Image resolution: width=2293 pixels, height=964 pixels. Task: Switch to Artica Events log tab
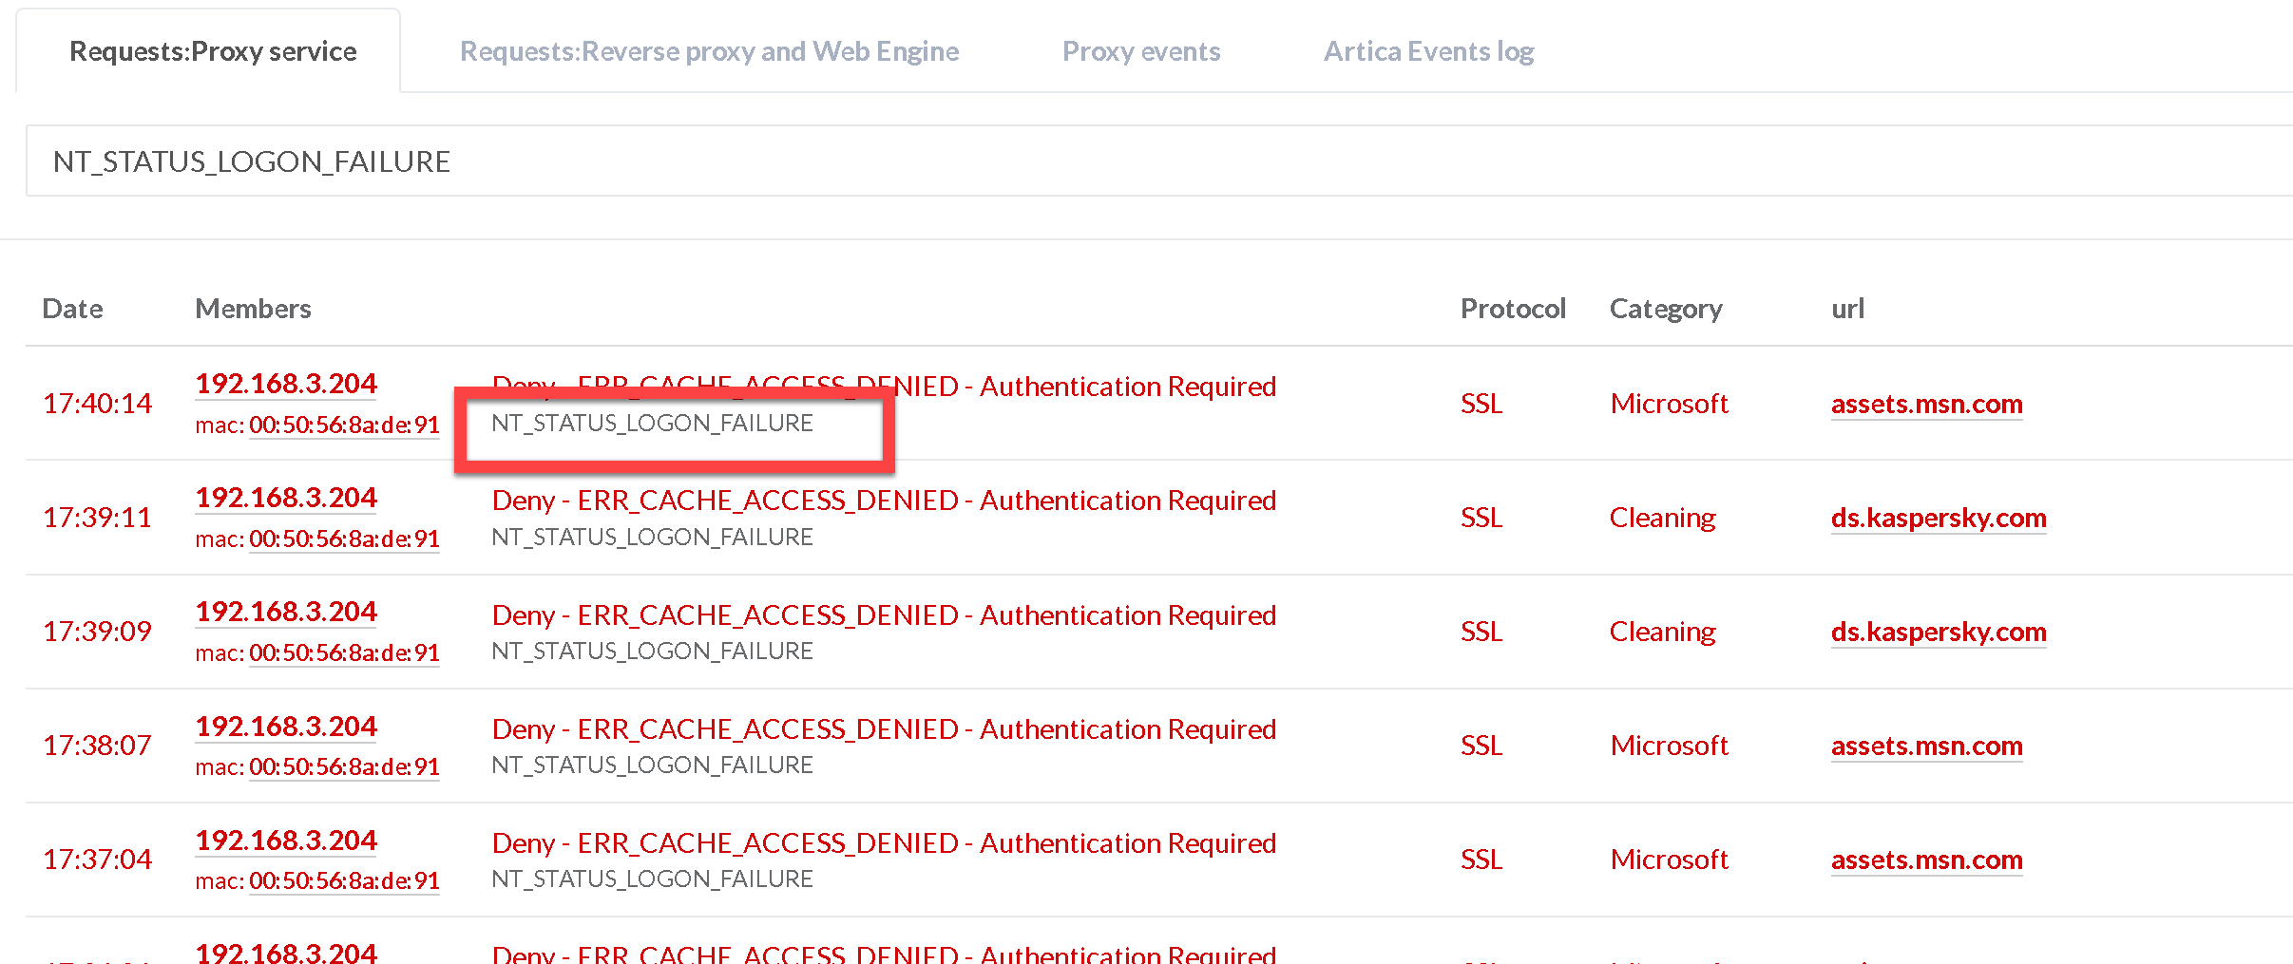[1428, 51]
